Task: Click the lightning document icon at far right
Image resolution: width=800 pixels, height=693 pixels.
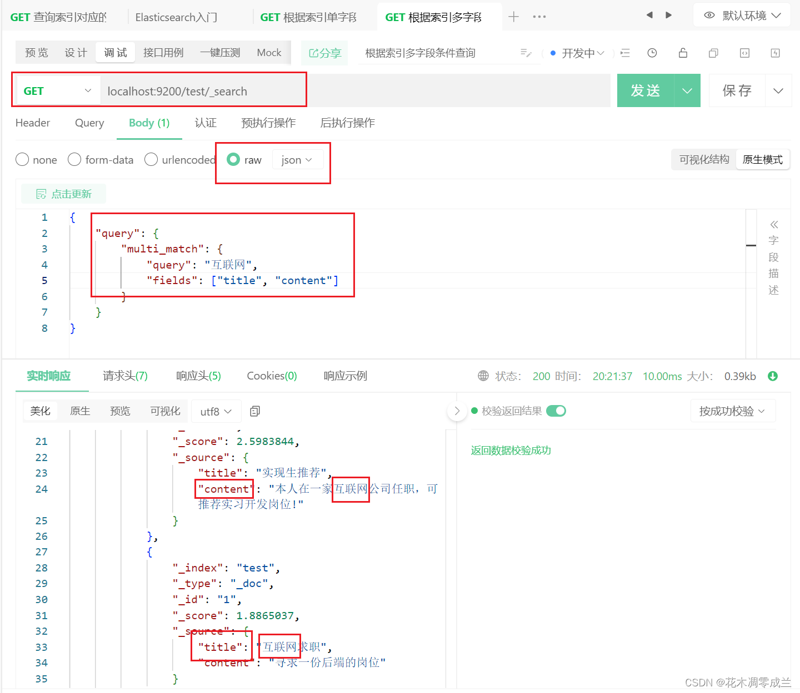Action: click(776, 53)
